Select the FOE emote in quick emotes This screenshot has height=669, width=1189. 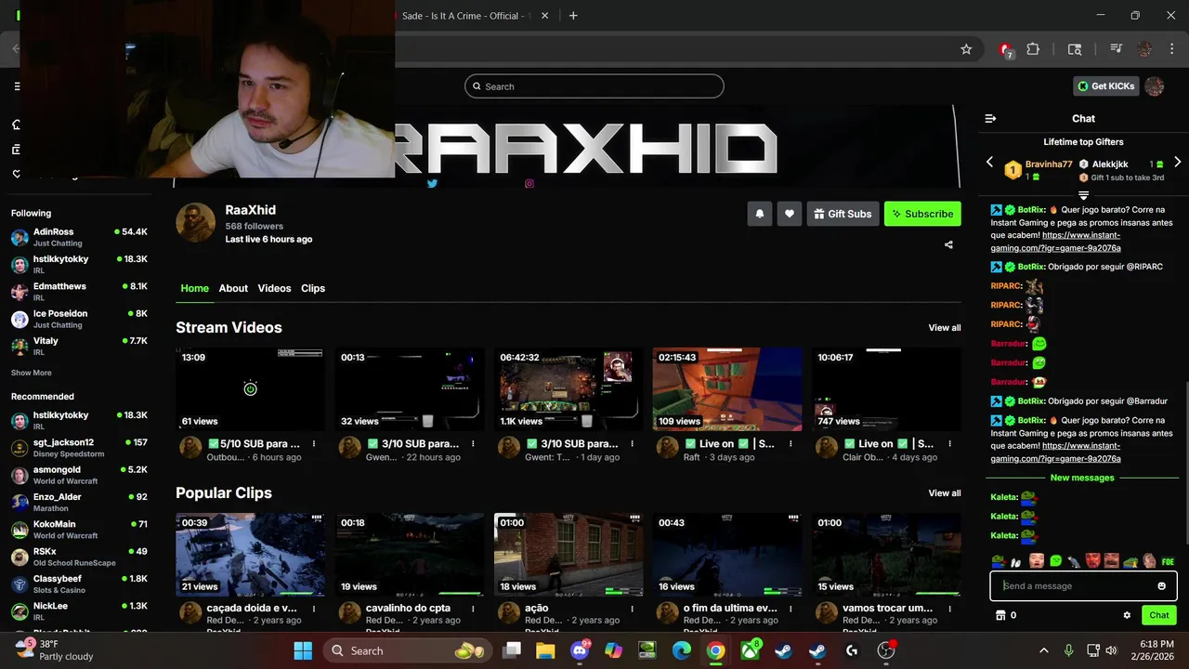1168,561
